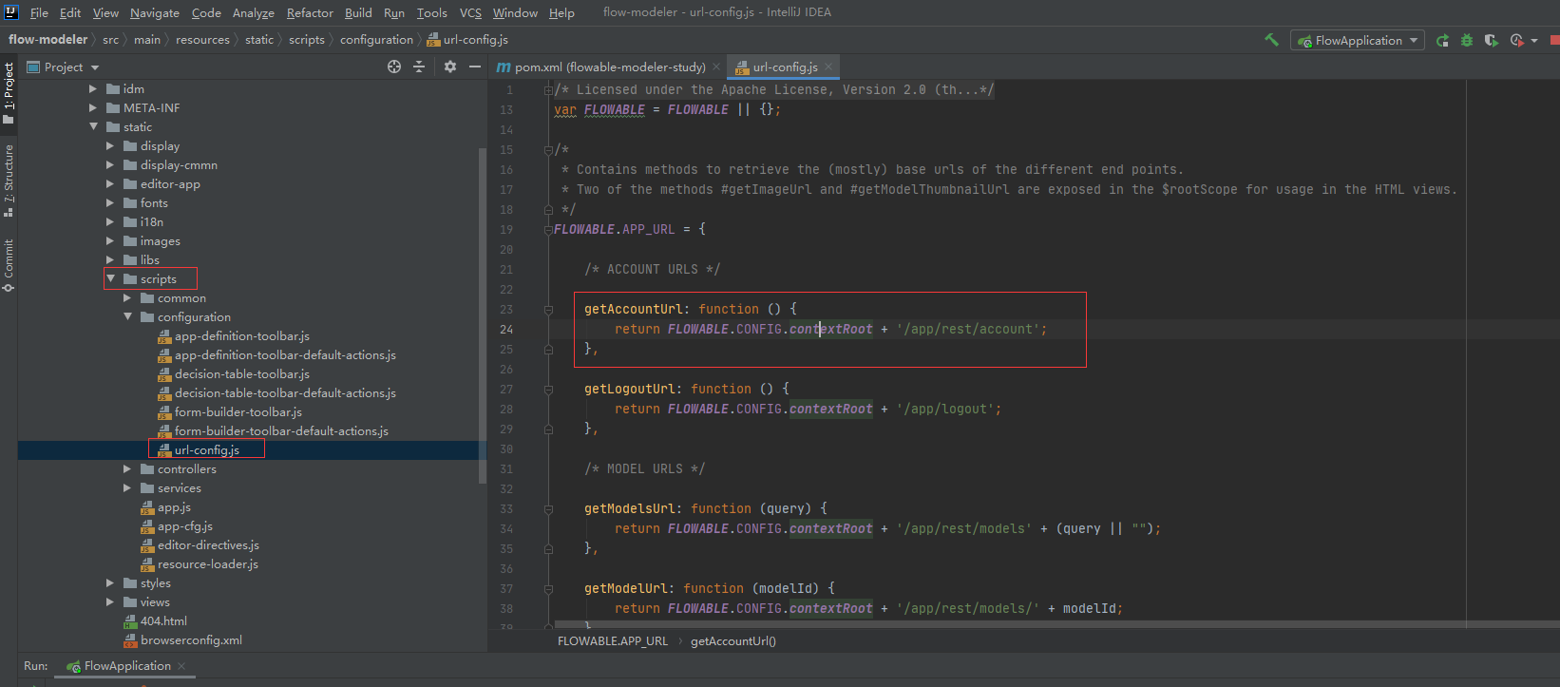Open the Analyze menu

[x=254, y=12]
